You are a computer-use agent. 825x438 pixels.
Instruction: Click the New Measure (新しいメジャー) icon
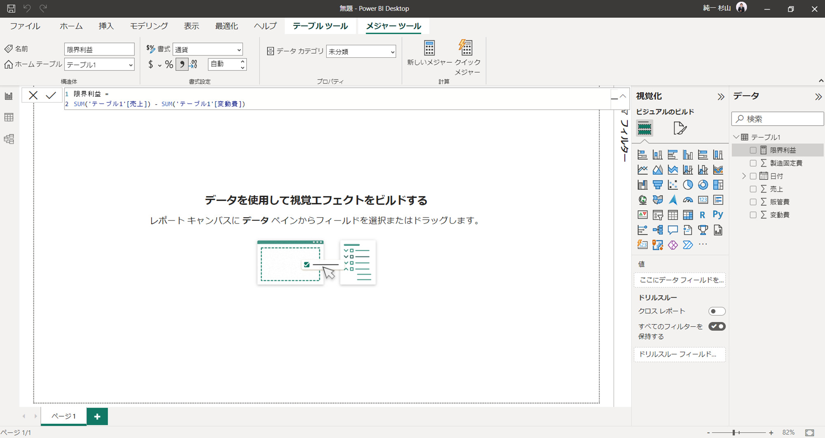pyautogui.click(x=429, y=49)
